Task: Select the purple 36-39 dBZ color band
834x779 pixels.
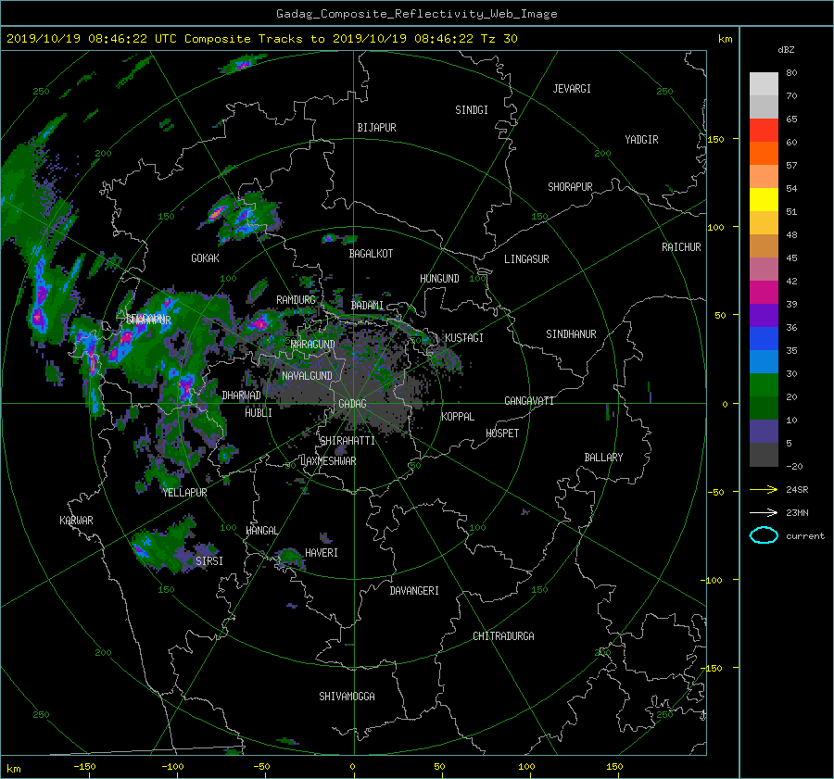Action: 764,316
